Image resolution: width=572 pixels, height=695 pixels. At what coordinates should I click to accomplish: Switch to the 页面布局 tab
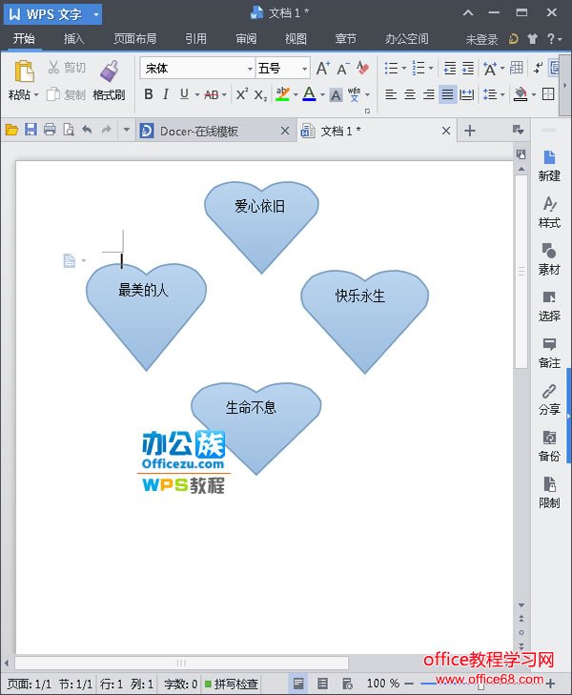(135, 39)
